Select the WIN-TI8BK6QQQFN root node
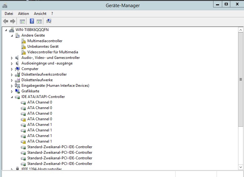The height and width of the screenshot is (177, 244). [32, 30]
